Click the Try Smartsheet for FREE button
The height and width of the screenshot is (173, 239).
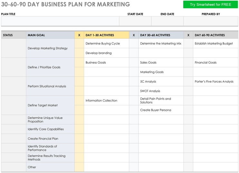210,5
